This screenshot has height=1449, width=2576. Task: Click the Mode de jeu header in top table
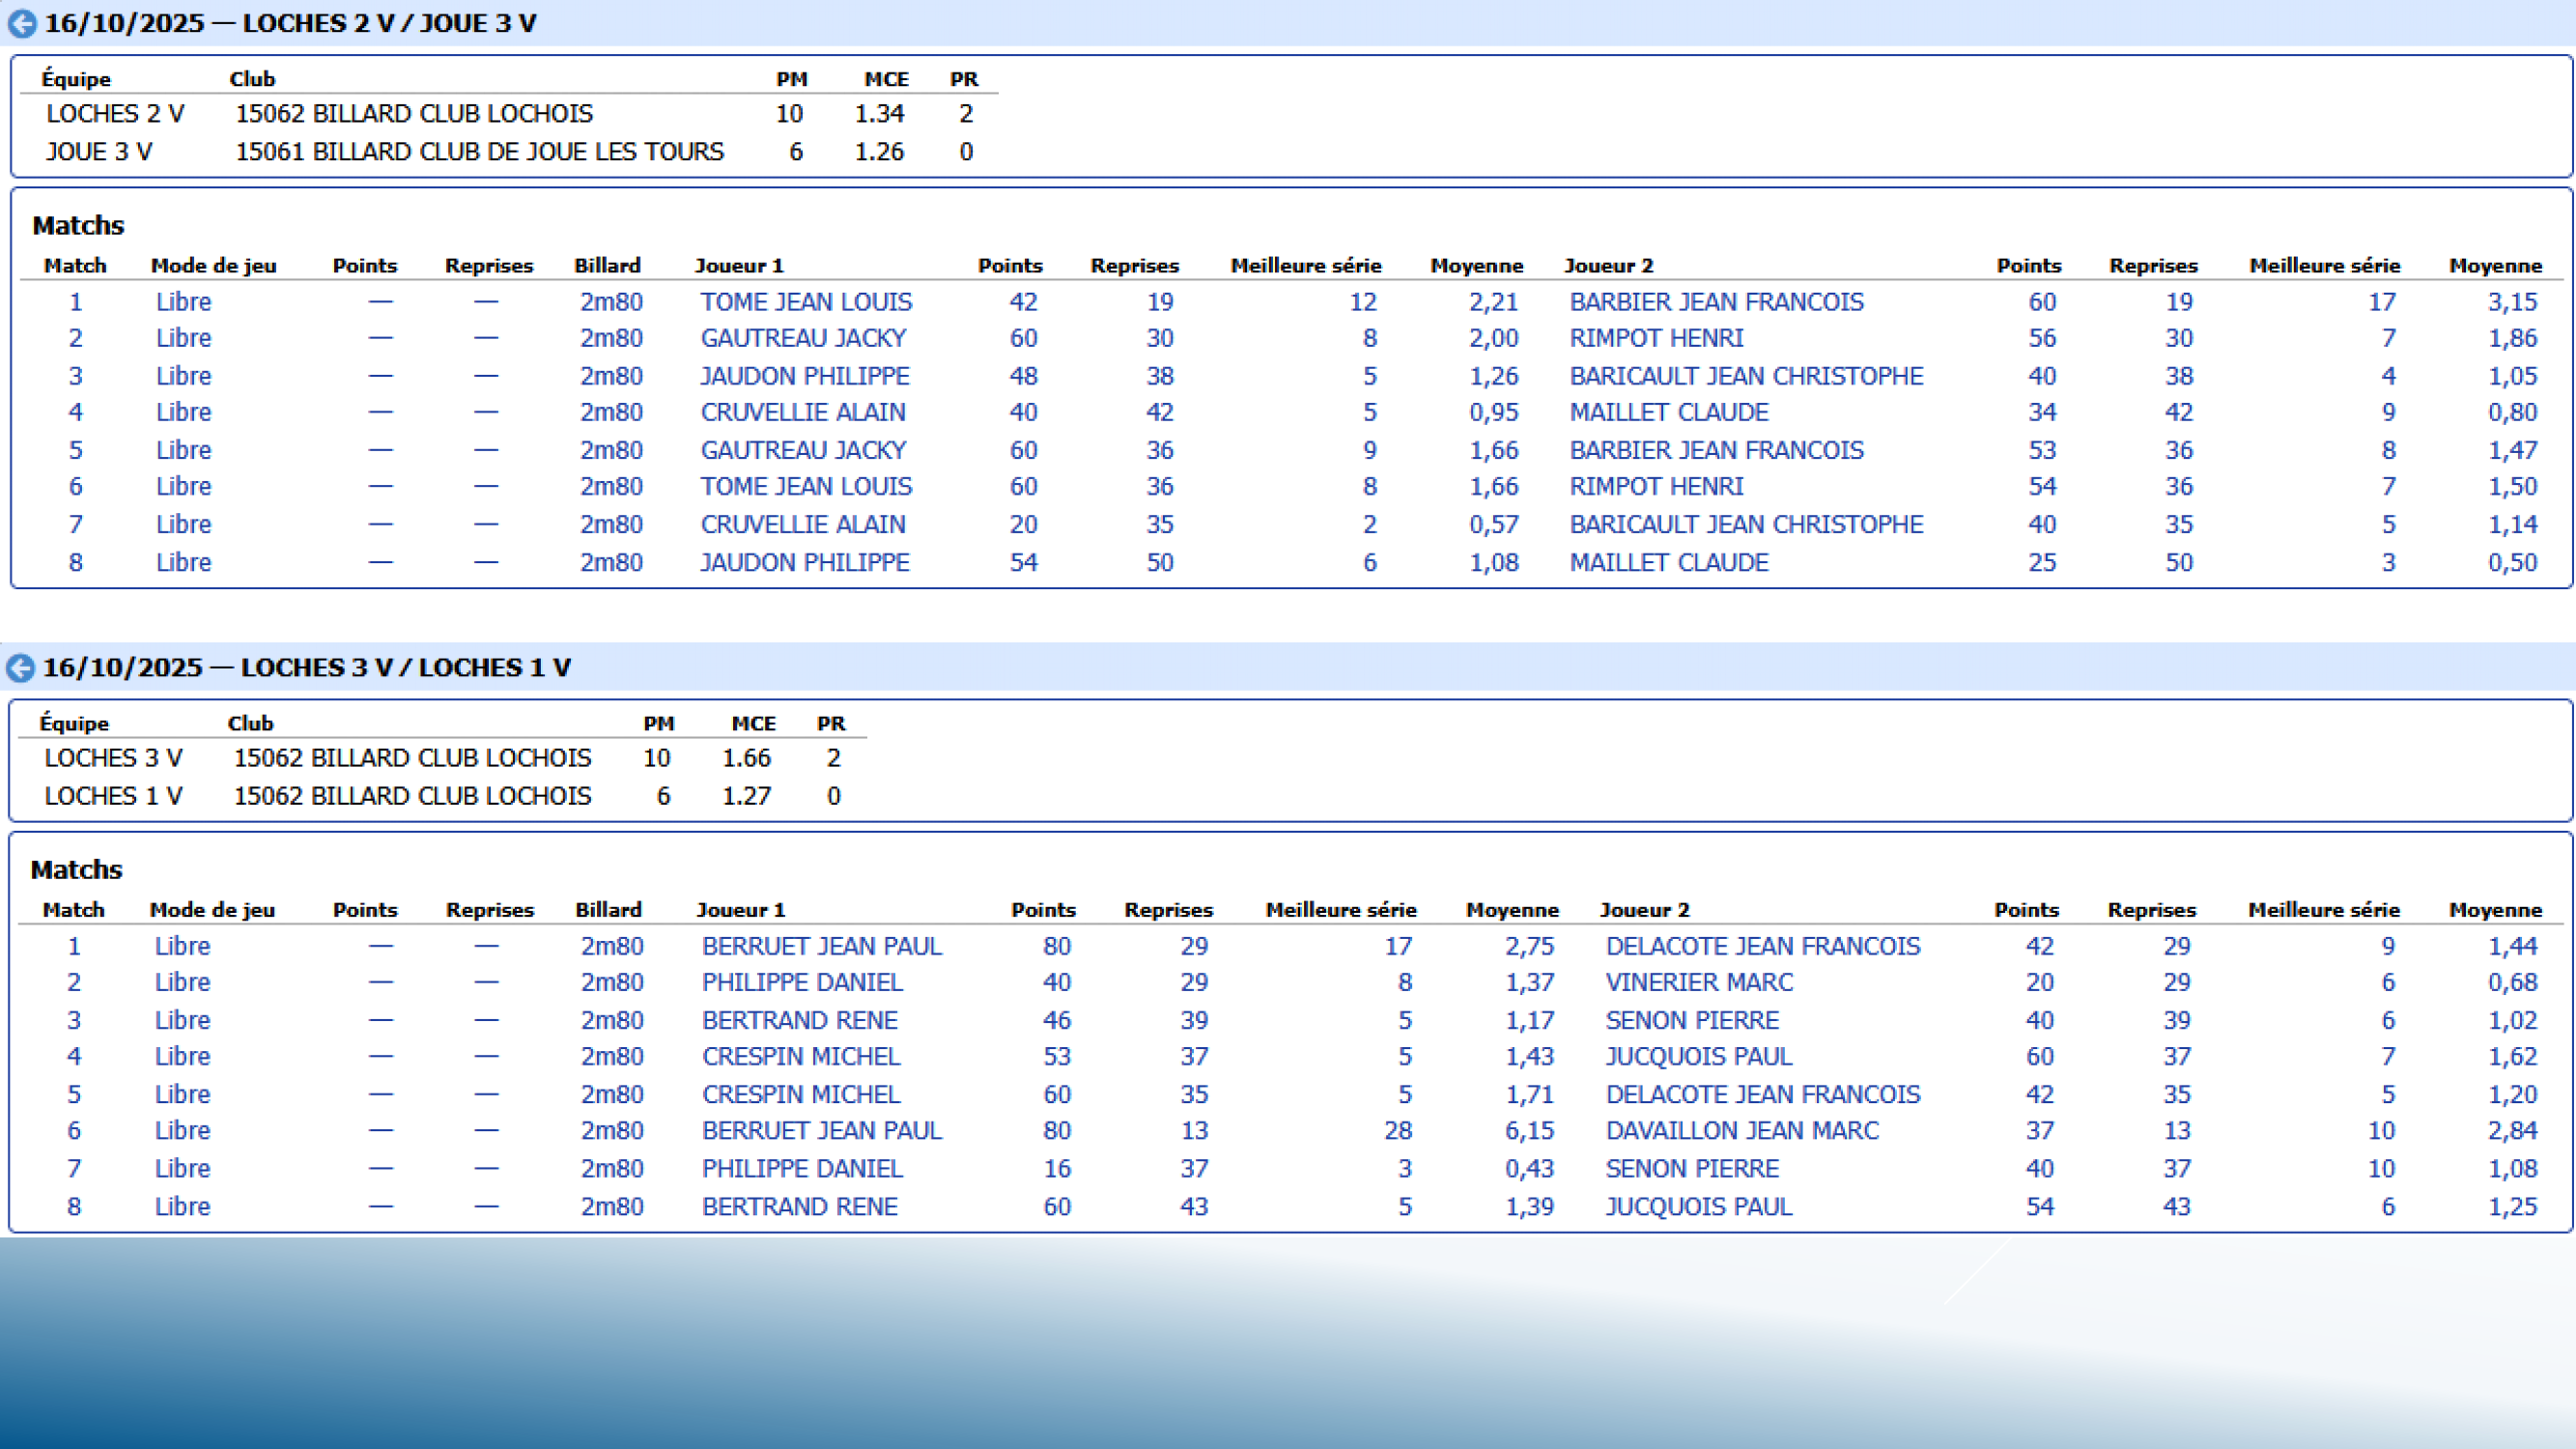[x=213, y=266]
